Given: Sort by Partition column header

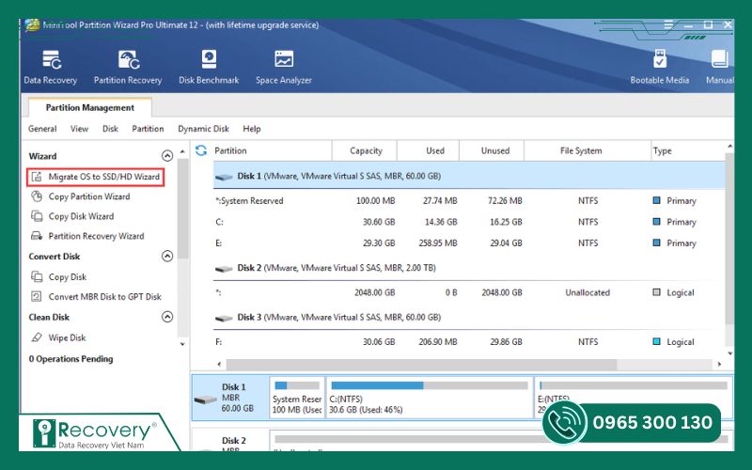Looking at the screenshot, I should (x=230, y=150).
